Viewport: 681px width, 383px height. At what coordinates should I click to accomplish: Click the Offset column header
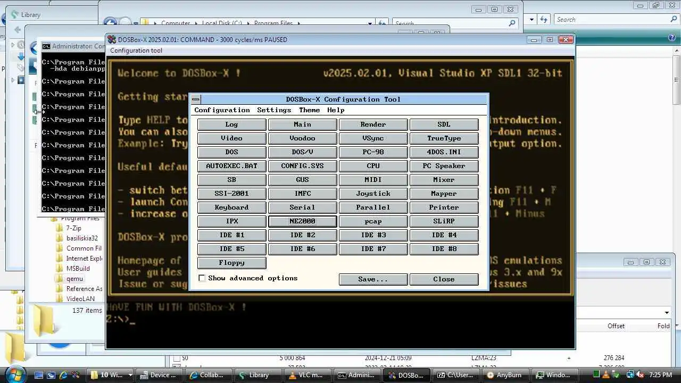[x=616, y=326]
